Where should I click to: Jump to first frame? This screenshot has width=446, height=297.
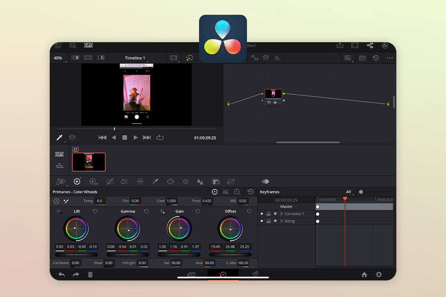[102, 137]
